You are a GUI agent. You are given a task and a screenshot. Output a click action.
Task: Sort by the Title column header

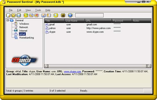[x=54, y=21]
